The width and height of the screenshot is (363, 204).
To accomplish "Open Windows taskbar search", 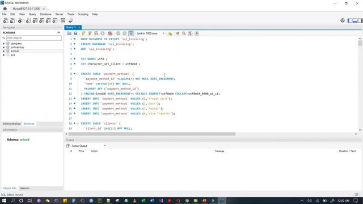I will [x=12, y=201].
